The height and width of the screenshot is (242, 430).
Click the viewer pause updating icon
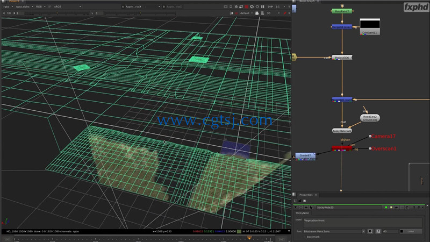pyautogui.click(x=263, y=6)
